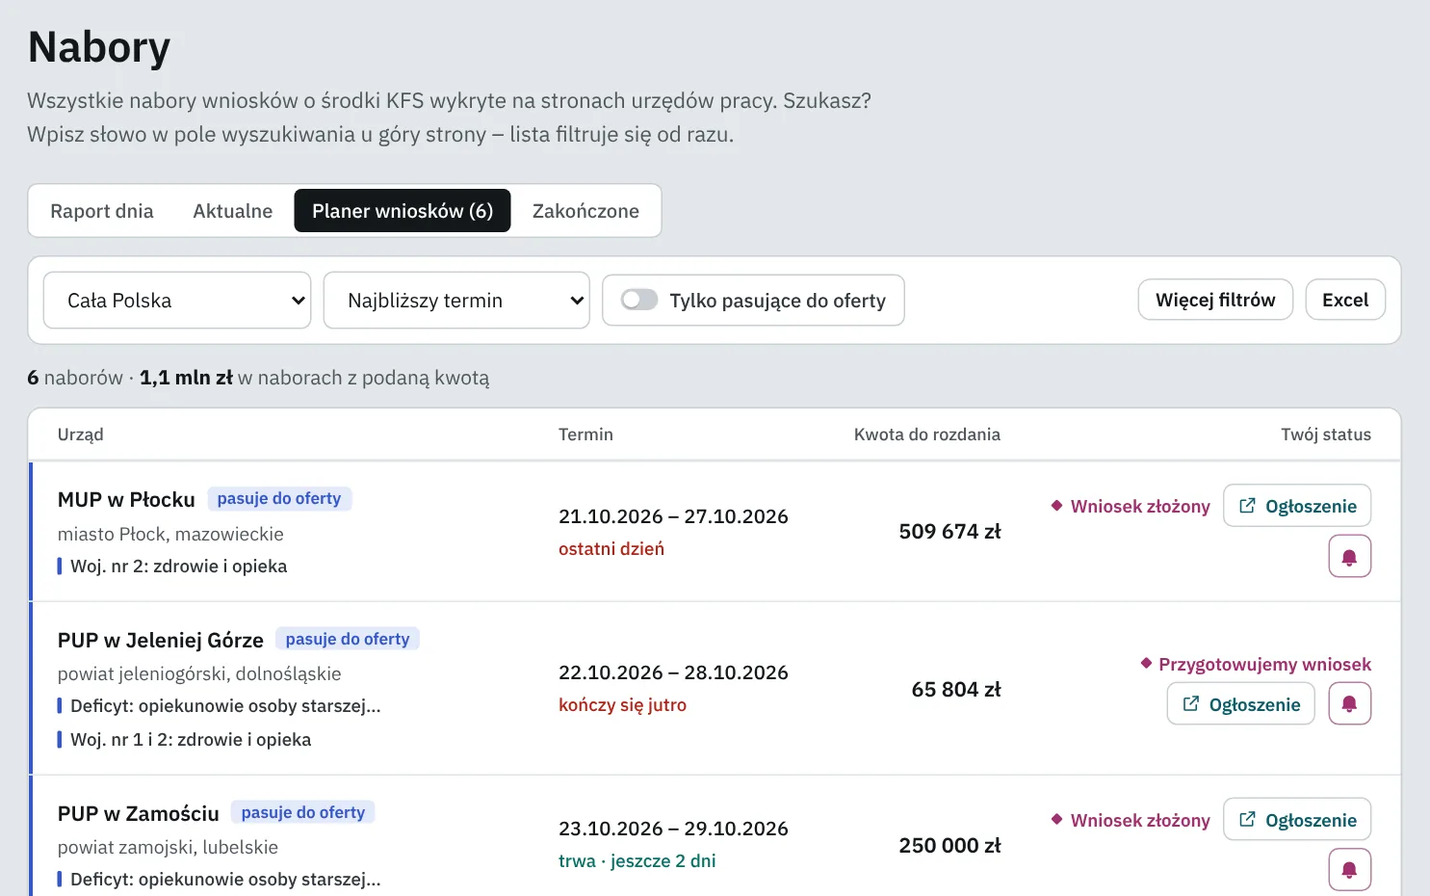This screenshot has width=1430, height=896.
Task: Click the PUP w Jeleniej Górze office name
Action: pos(161,640)
